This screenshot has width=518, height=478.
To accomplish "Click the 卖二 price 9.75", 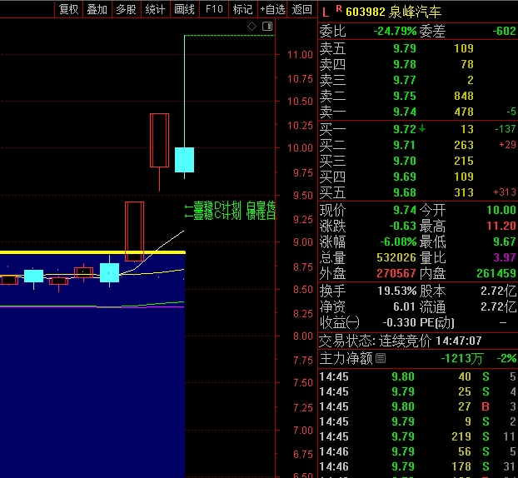I will point(405,96).
